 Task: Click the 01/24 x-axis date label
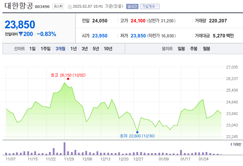tap(203, 159)
